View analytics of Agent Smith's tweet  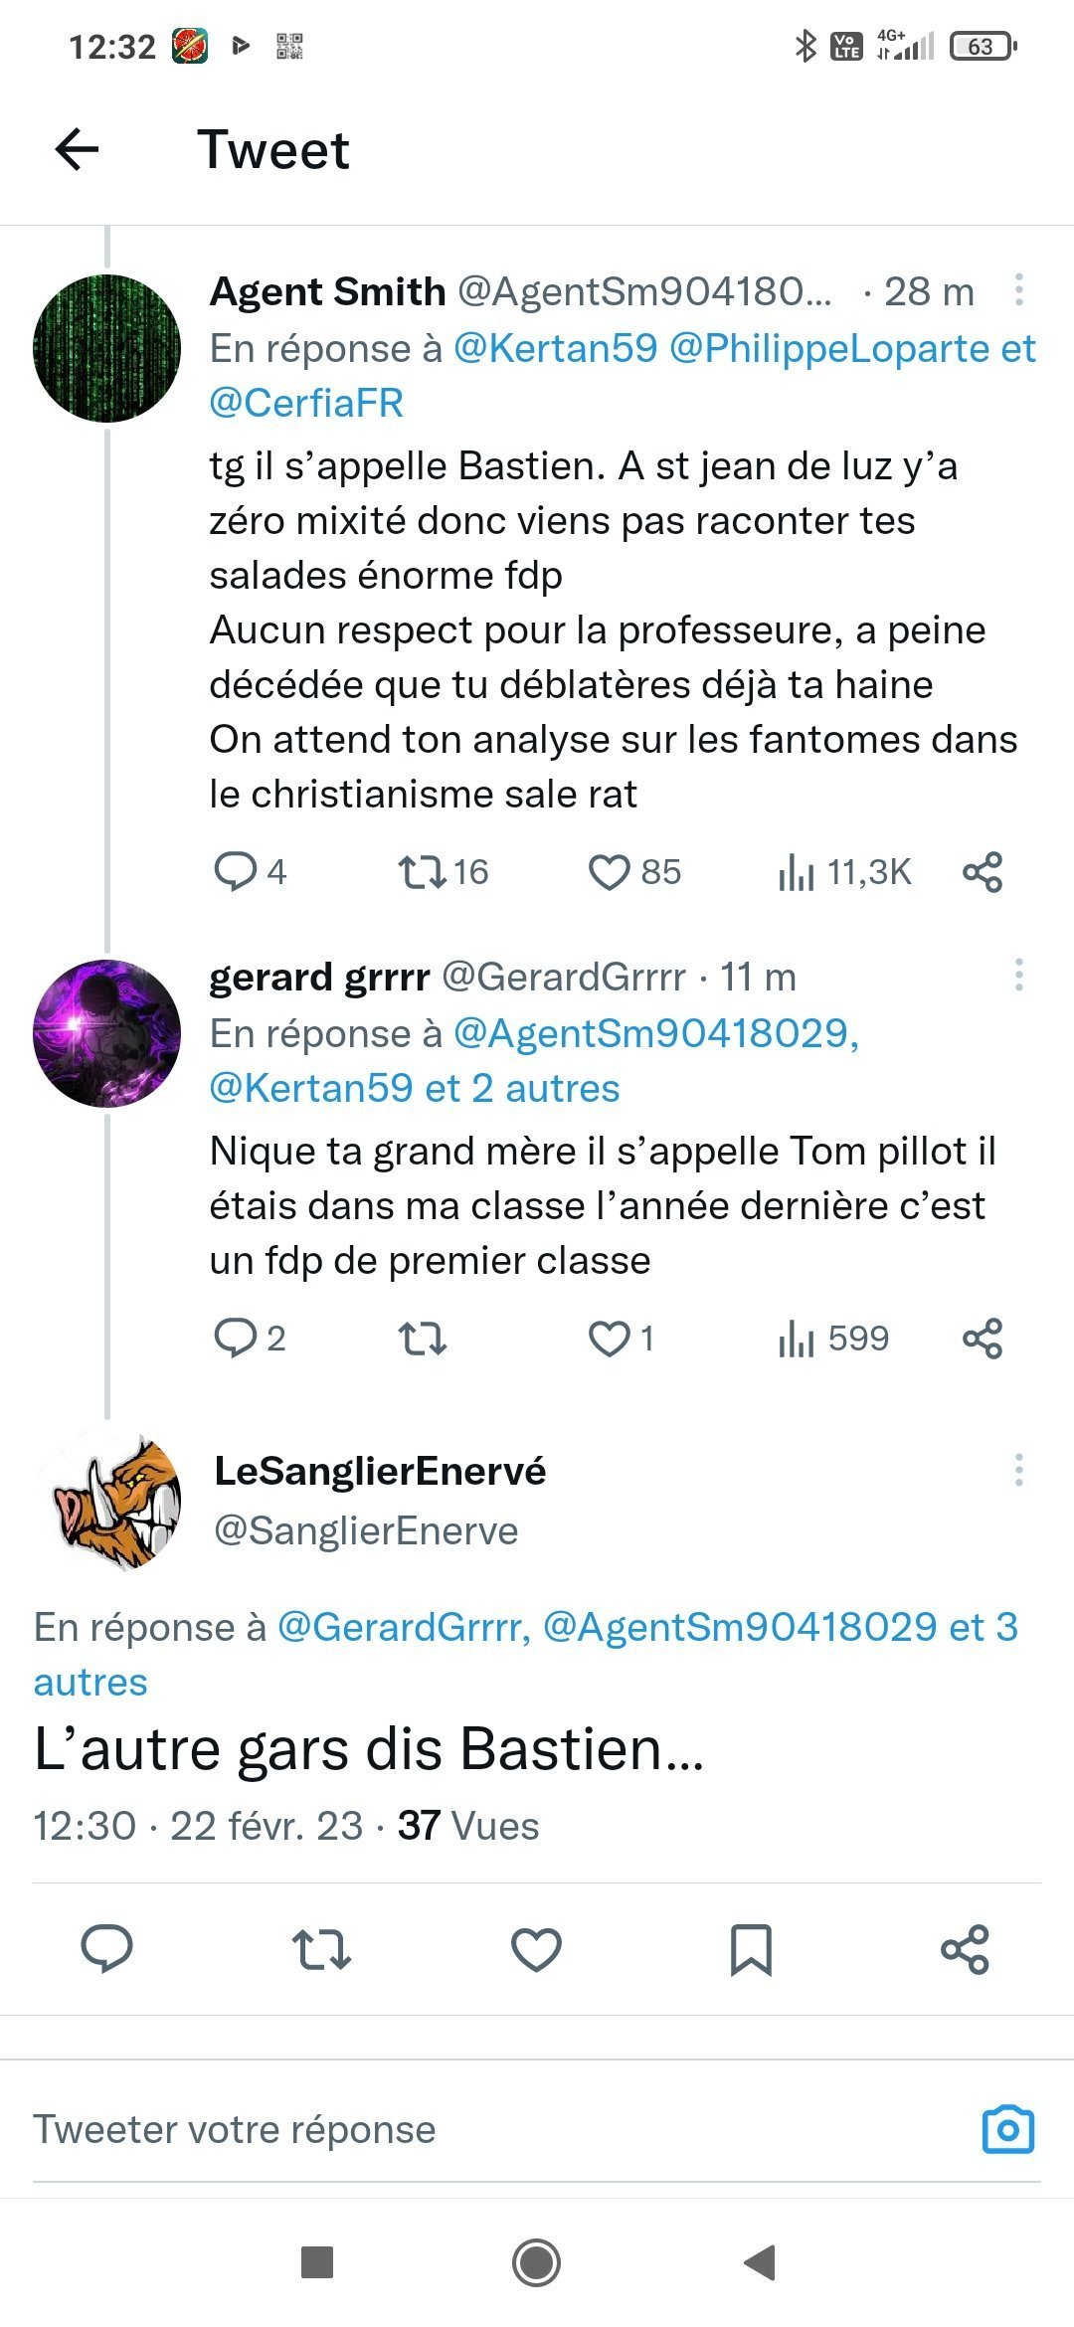click(797, 872)
